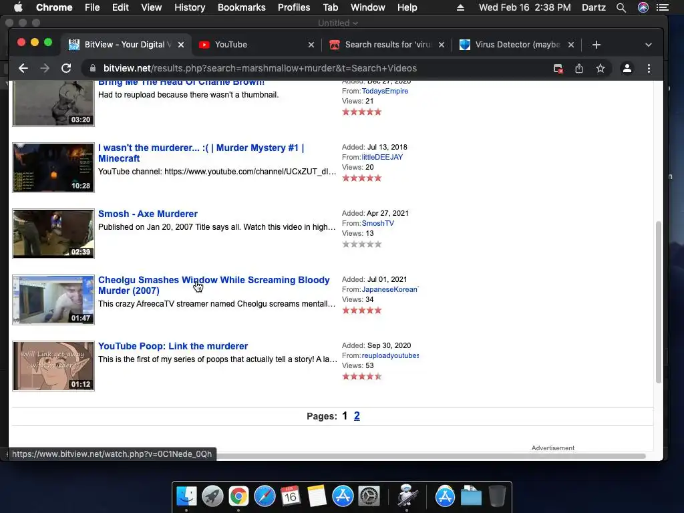Go to results page 2
The height and width of the screenshot is (513, 684).
357,415
